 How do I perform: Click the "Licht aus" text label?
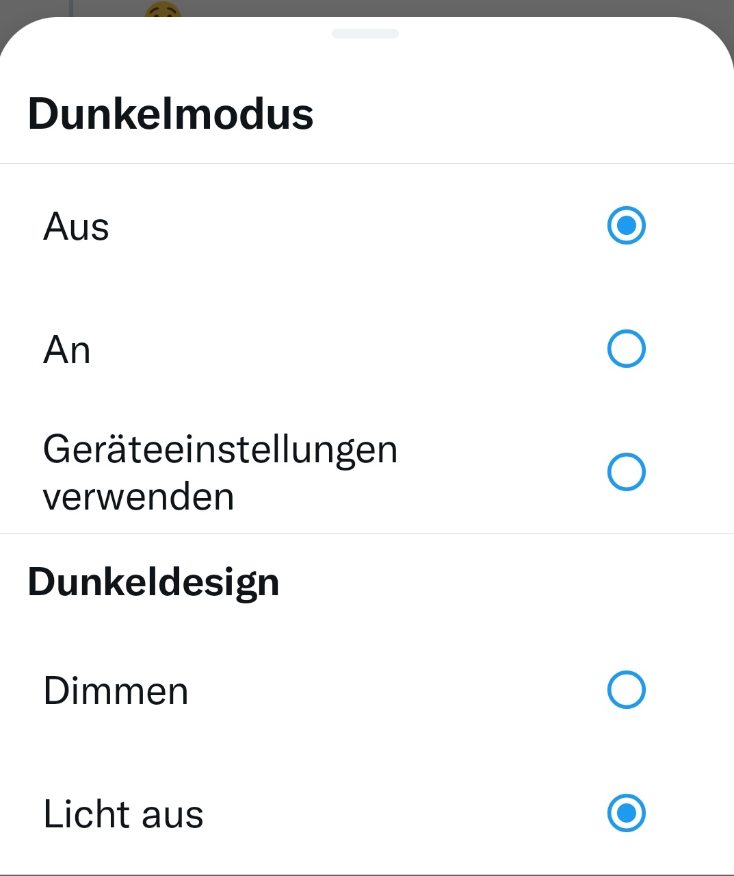point(123,814)
